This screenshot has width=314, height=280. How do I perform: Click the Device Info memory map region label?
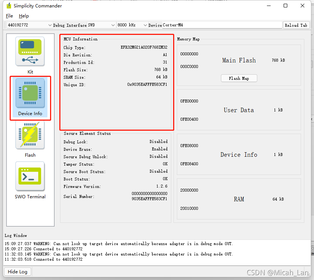[x=239, y=154]
